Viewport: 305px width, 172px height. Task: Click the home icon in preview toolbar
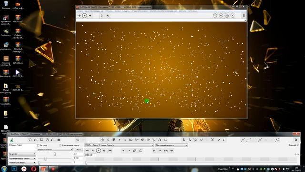tap(108, 16)
